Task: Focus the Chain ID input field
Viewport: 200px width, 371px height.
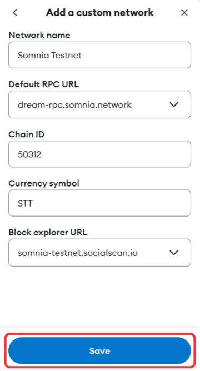Action: tap(99, 154)
